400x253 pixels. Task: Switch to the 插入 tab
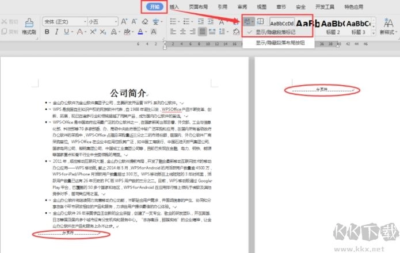pyautogui.click(x=174, y=7)
